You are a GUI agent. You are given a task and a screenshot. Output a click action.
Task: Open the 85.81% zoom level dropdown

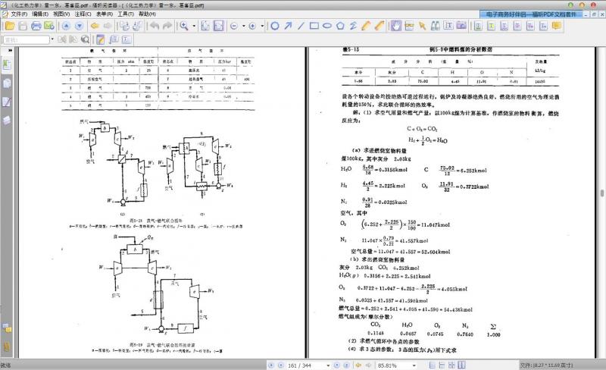pos(414,365)
